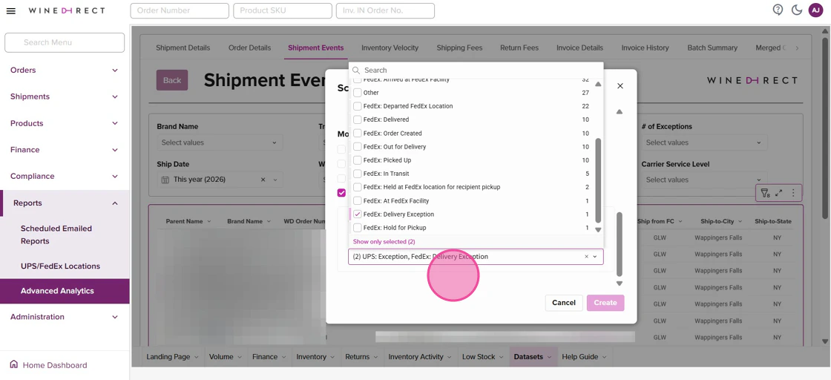Expand the table to fullscreen icon
Viewport: 831px width, 380px height.
pyautogui.click(x=778, y=194)
